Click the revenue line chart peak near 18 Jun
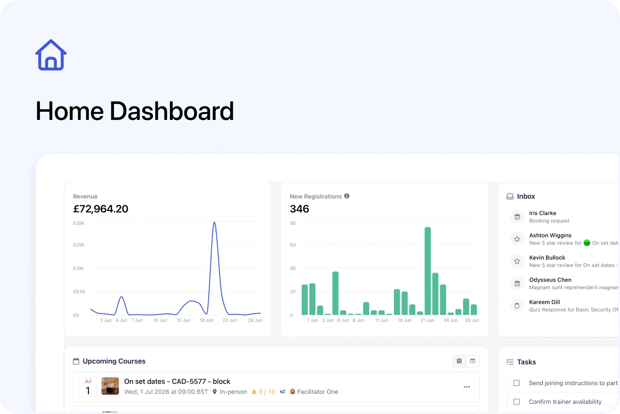Viewport: 620px width, 414px height. (214, 223)
